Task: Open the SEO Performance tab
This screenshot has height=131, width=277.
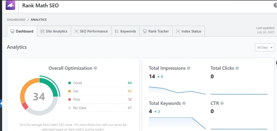Action: point(91,31)
